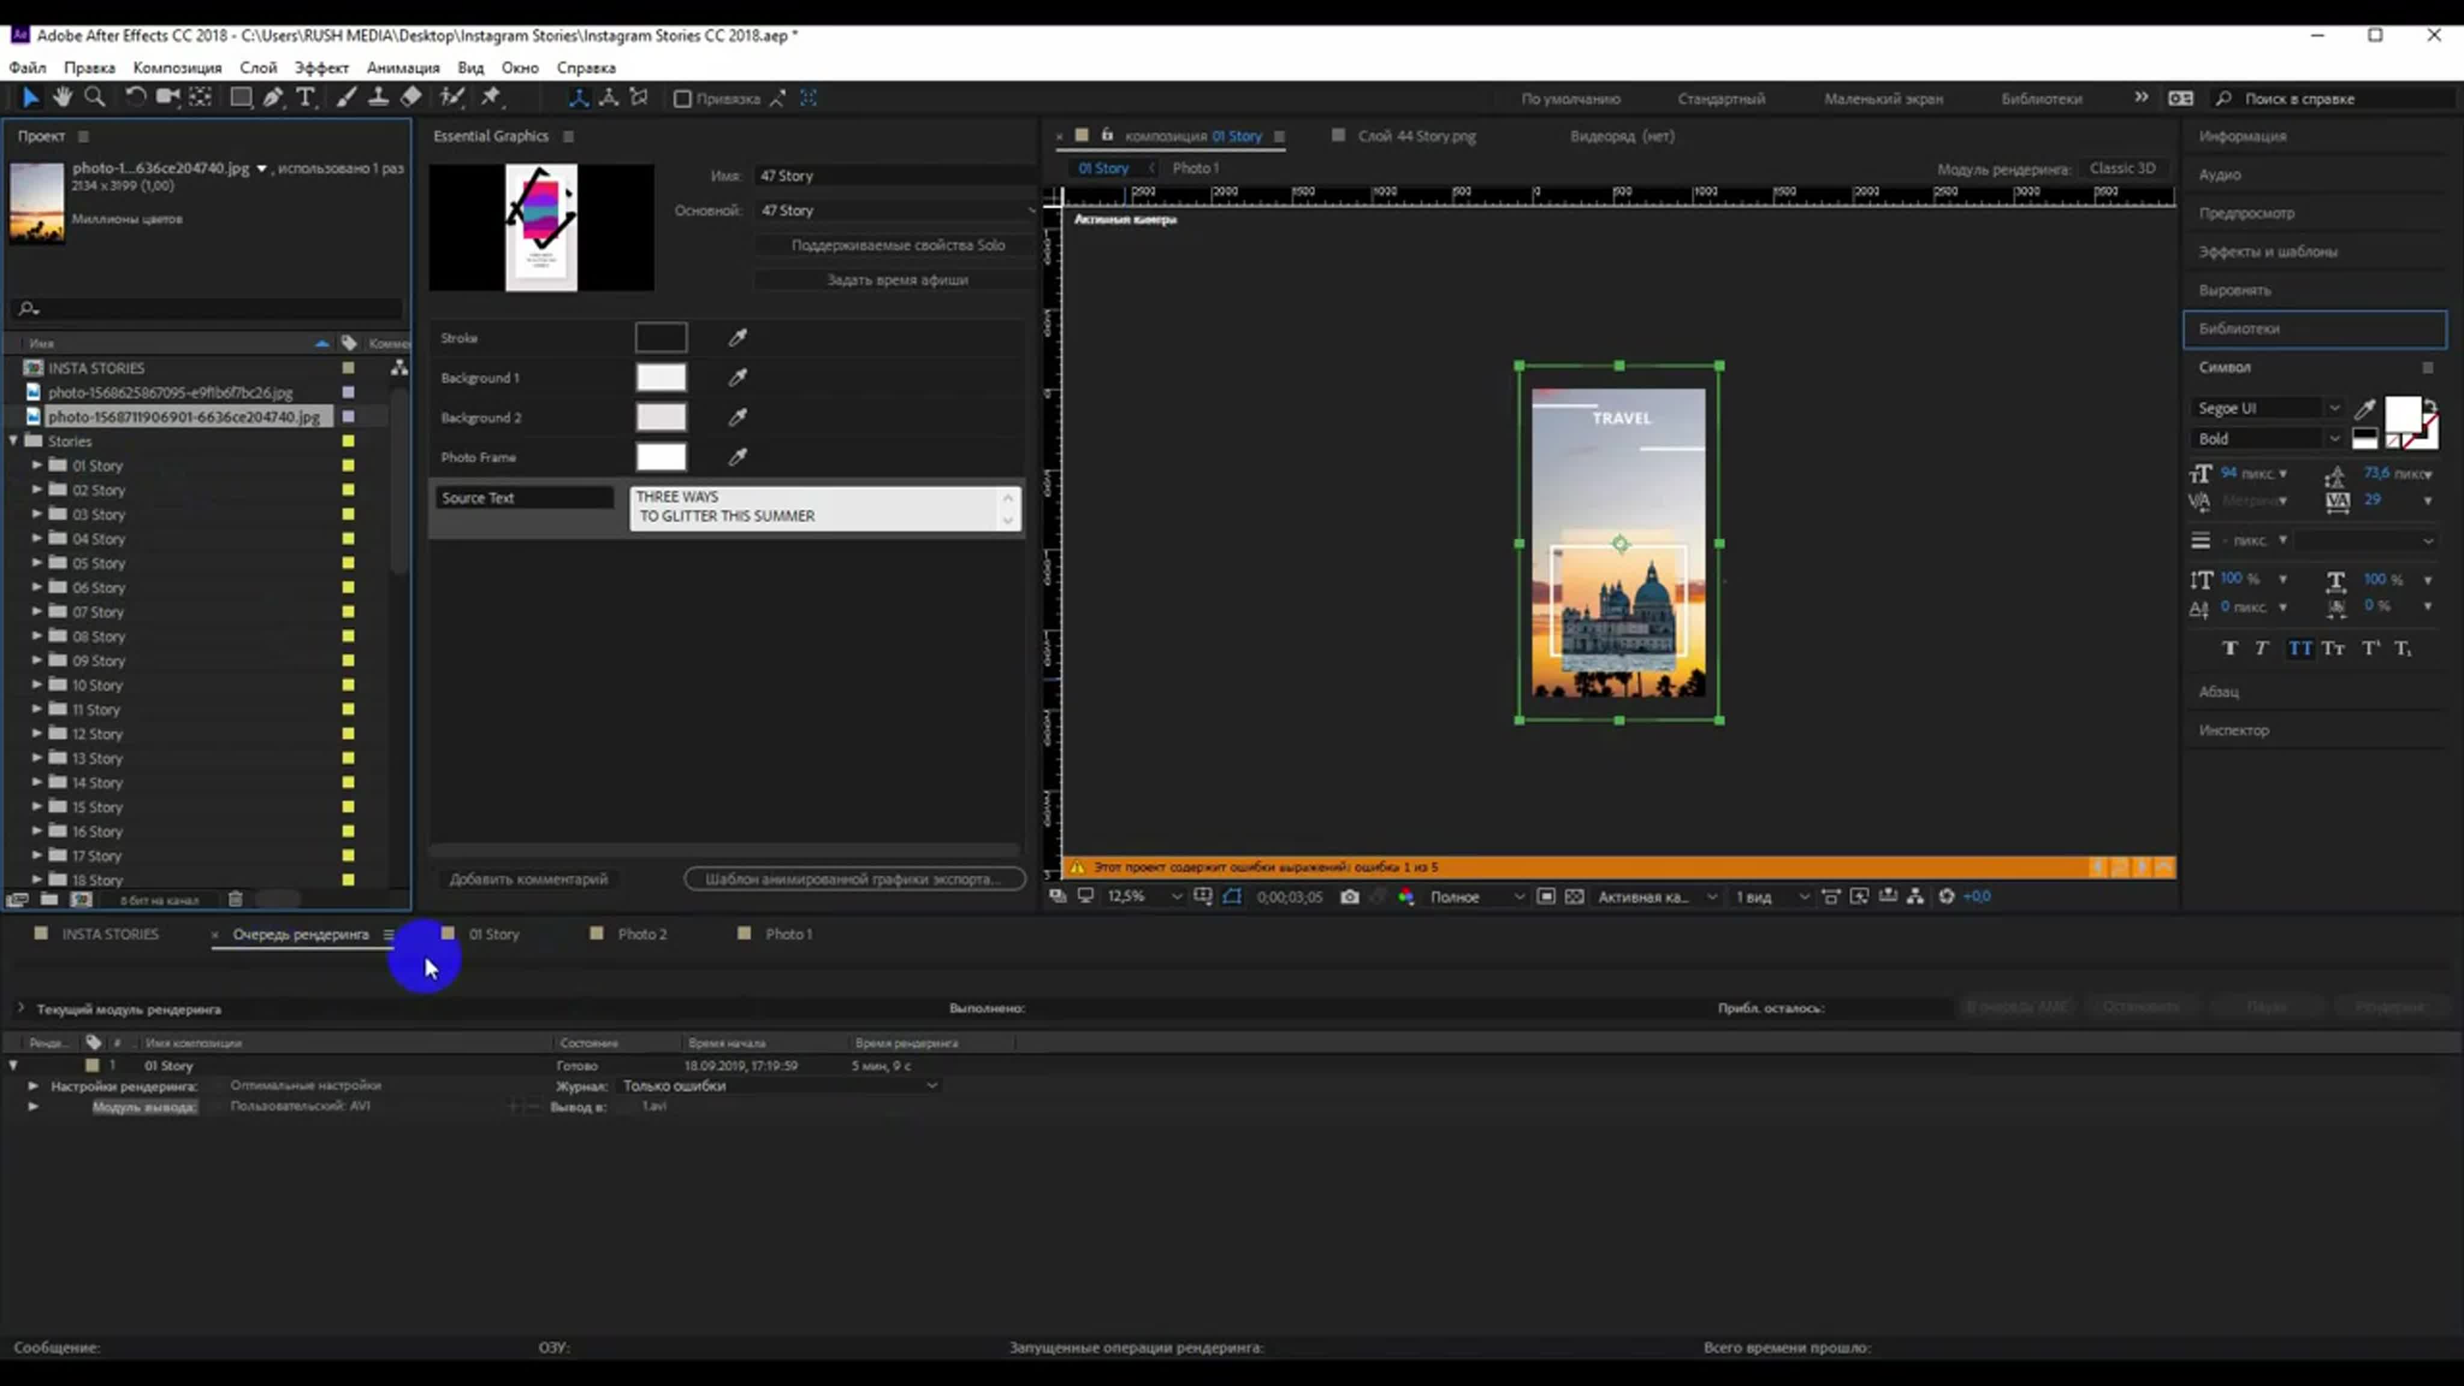Toggle All Caps text style

point(2300,648)
